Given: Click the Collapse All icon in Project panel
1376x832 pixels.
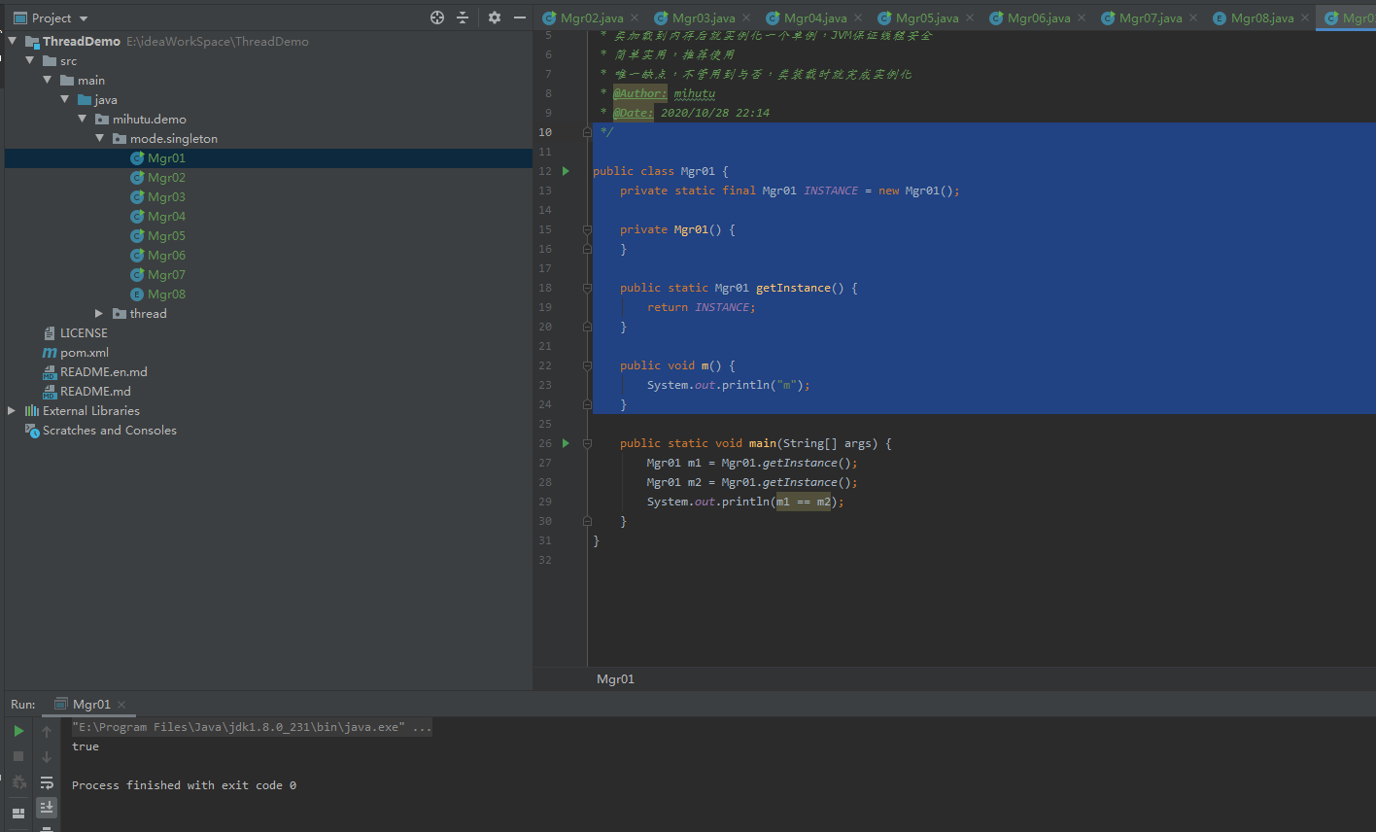Looking at the screenshot, I should [463, 17].
